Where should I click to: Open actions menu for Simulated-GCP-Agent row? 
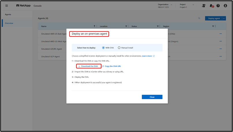[221, 56]
